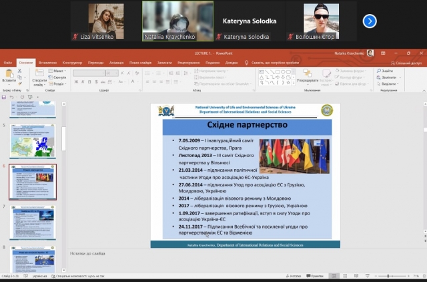Open the Insert (Вставлення) ribbon tab
Viewport: 427px width, 282px height.
point(48,62)
